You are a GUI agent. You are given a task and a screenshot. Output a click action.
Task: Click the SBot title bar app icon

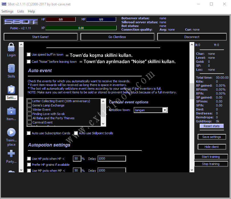coord(4,4)
